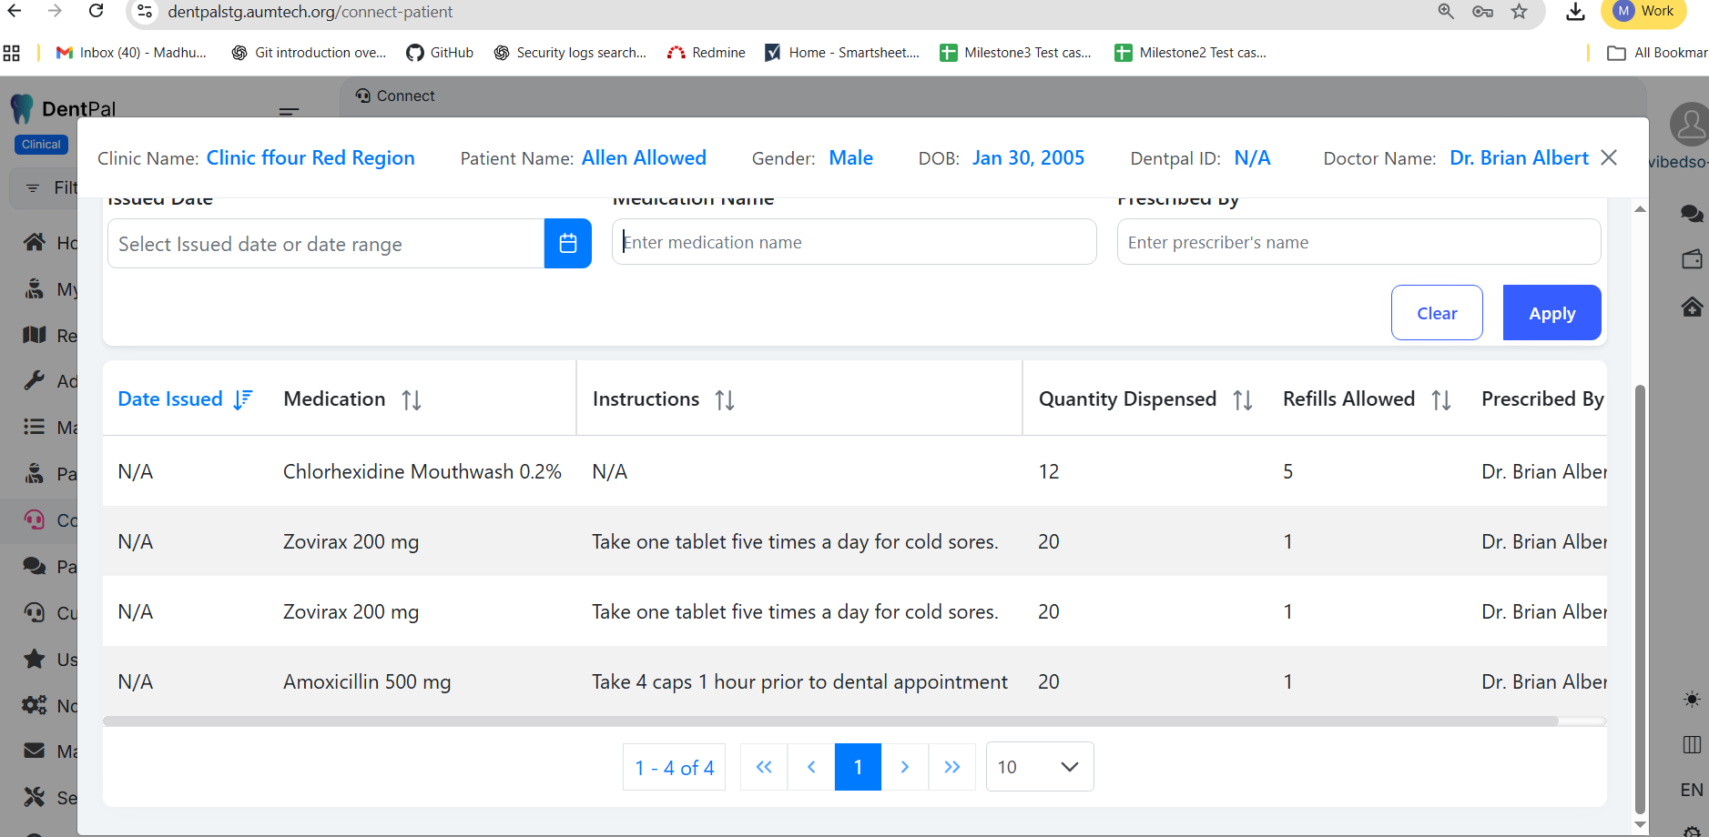Sort by Quantity Dispensed column
This screenshot has height=837, width=1709.
[1243, 400]
